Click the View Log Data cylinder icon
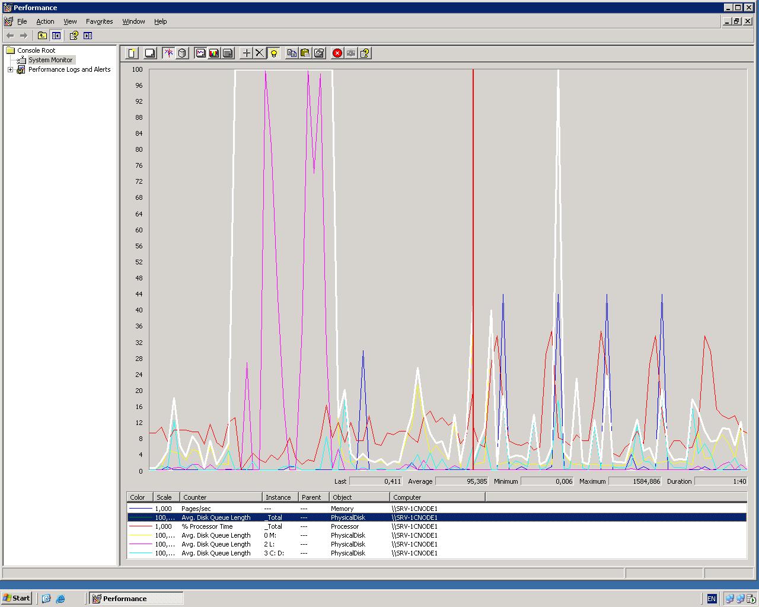This screenshot has width=759, height=607. click(x=182, y=53)
